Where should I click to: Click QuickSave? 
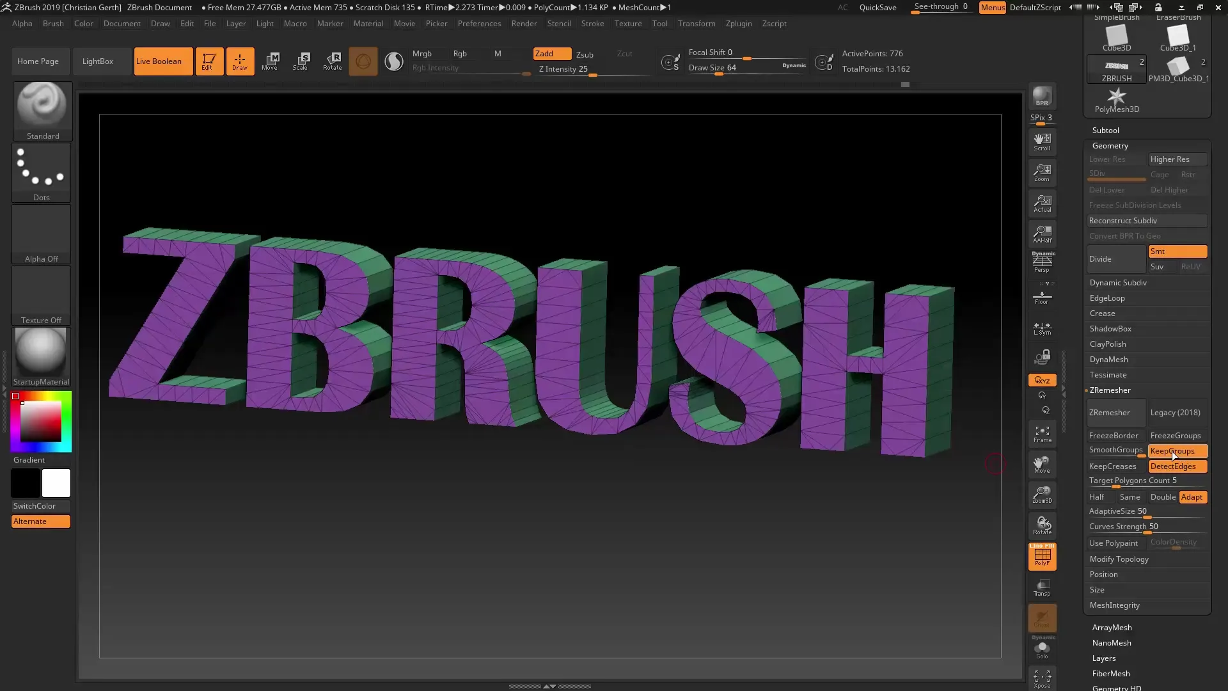[x=878, y=8]
